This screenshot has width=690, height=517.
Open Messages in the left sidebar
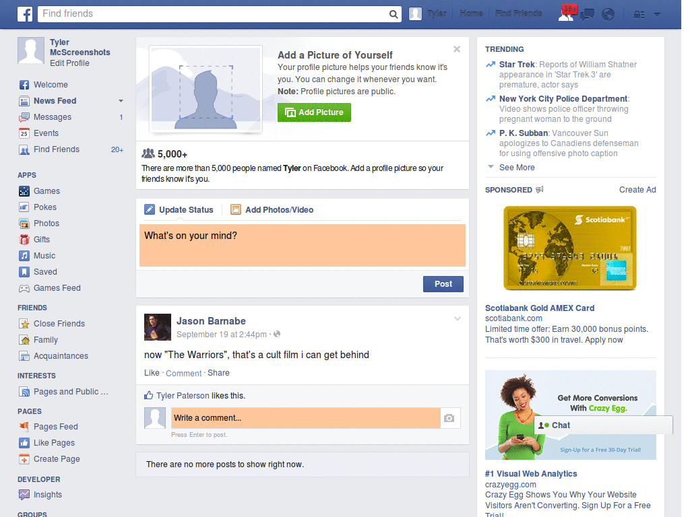click(x=53, y=117)
